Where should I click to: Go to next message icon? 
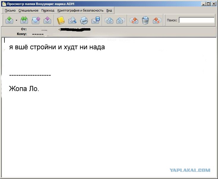click(x=121, y=20)
